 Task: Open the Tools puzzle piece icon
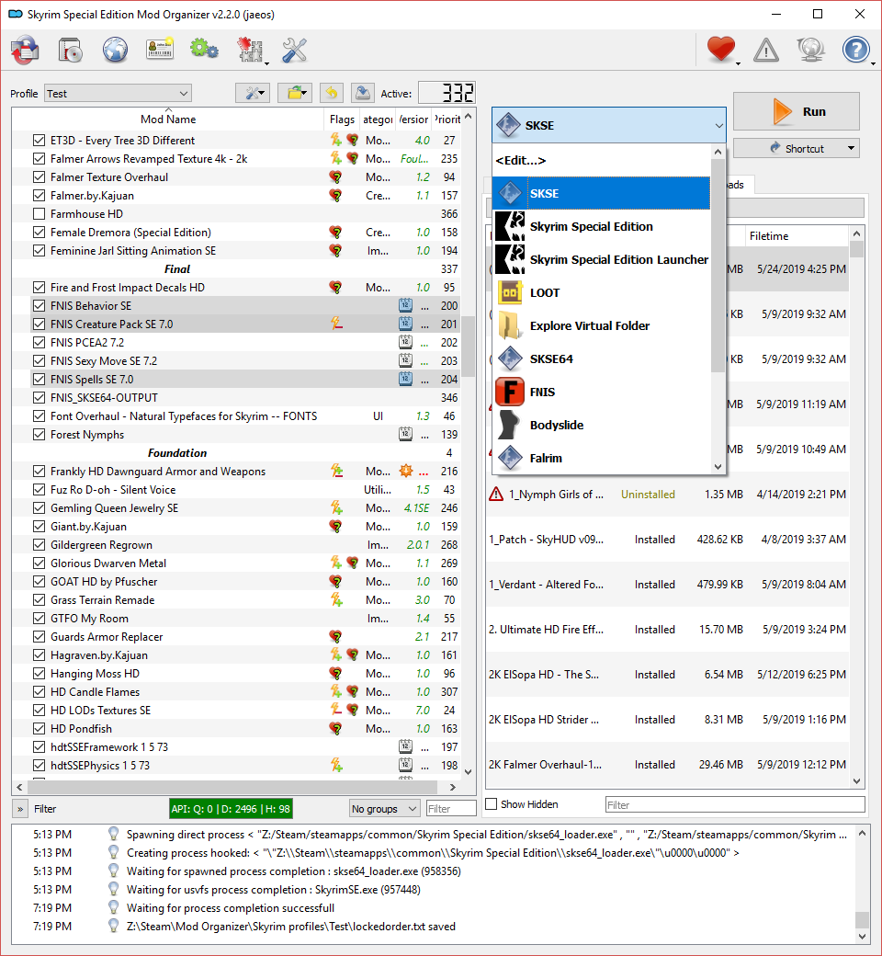pos(250,50)
